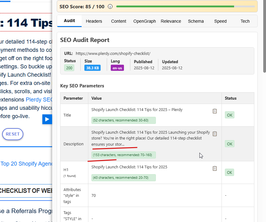Click the Title value text
Viewport: 266px width, 222px height.
137,109
